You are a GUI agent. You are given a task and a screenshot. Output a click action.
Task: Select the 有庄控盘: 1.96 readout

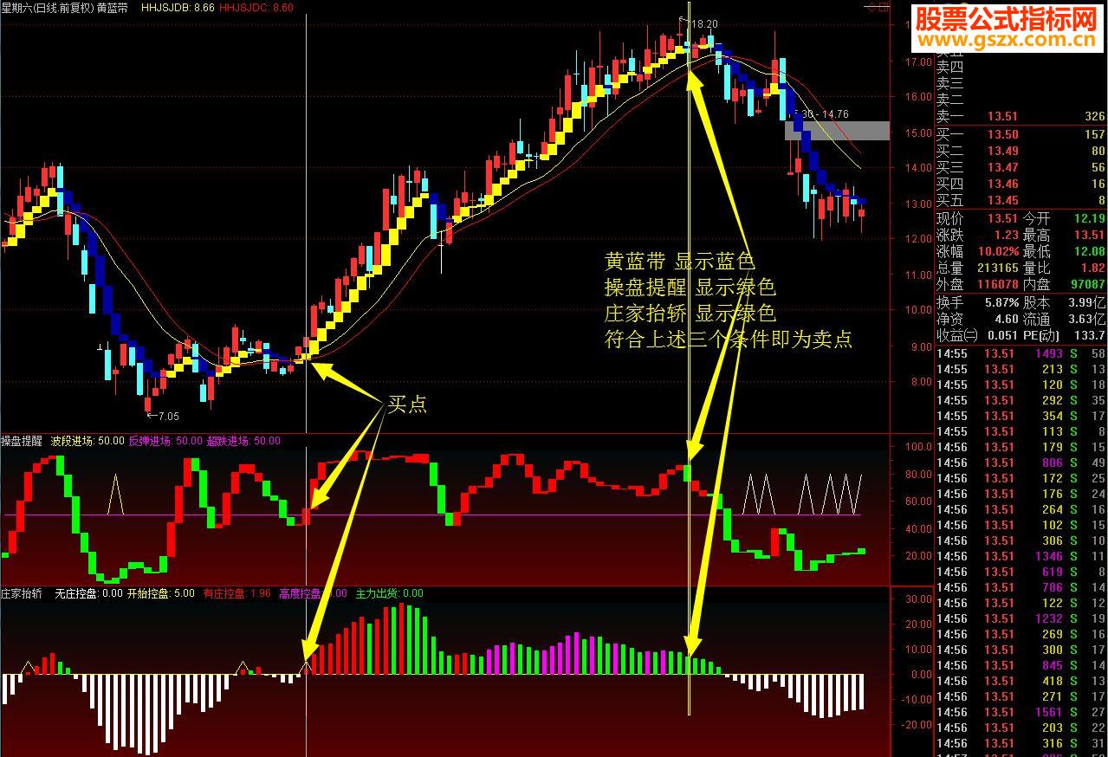pyautogui.click(x=237, y=594)
